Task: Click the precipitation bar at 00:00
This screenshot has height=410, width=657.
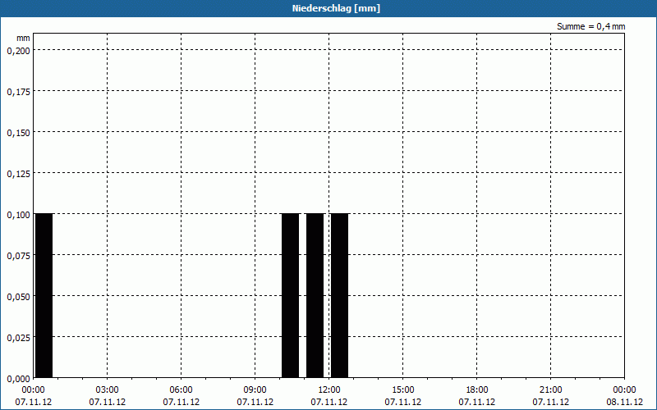Action: (x=44, y=295)
